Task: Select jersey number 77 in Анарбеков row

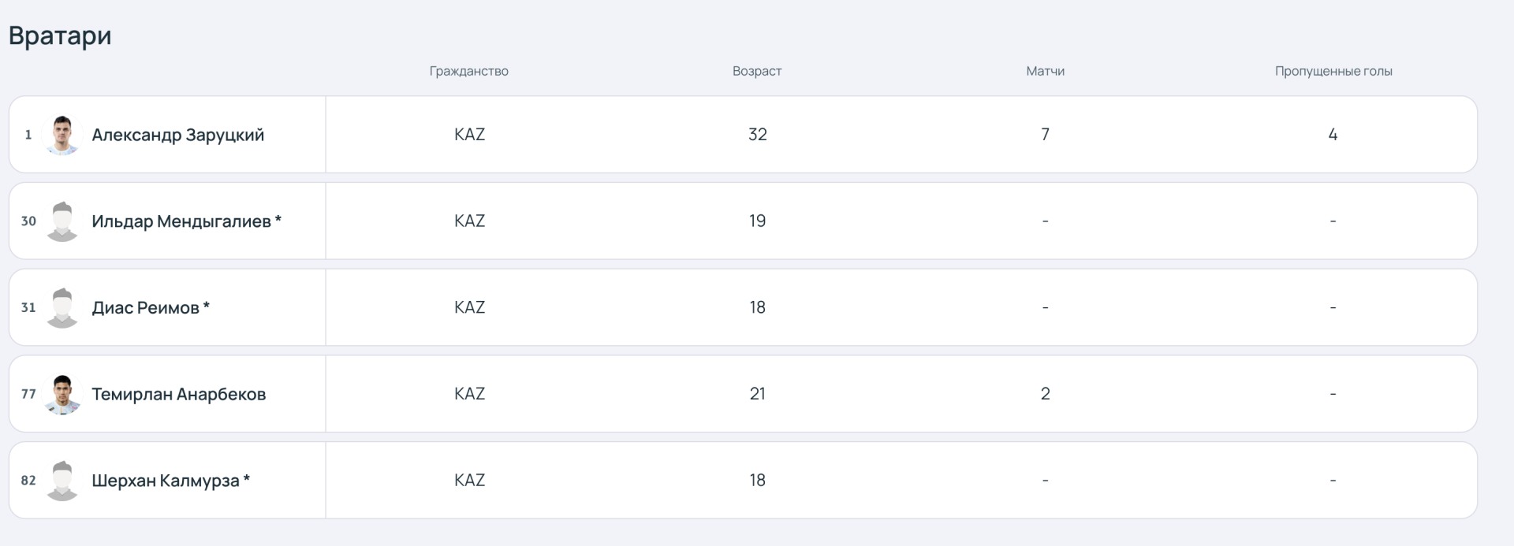Action: (28, 394)
